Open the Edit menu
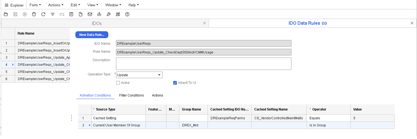 pos(75,5)
